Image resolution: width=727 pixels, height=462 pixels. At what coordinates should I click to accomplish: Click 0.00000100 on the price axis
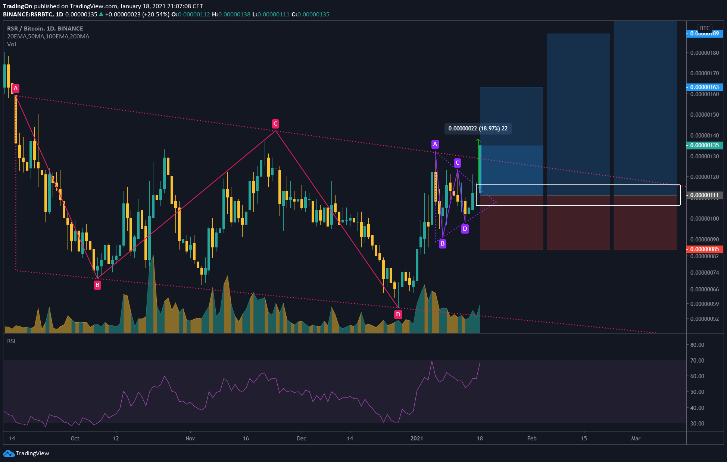705,219
